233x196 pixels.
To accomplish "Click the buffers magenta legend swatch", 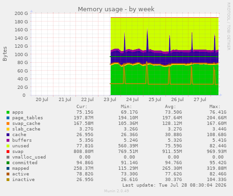I will coord(8,140).
